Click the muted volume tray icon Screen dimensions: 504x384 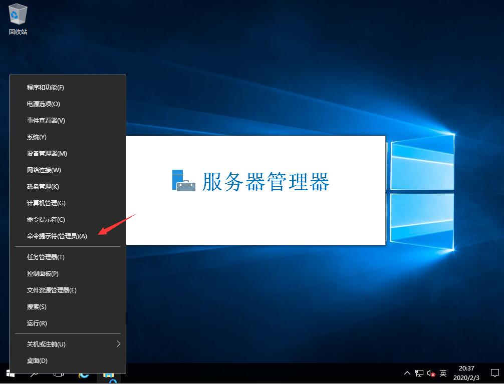point(431,373)
